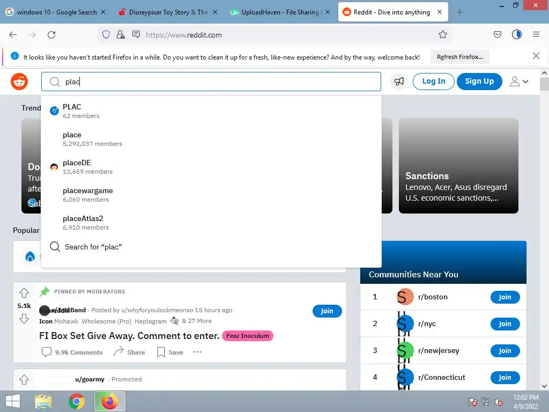Launch Chrome from the taskbar
The image size is (549, 412).
click(x=77, y=401)
